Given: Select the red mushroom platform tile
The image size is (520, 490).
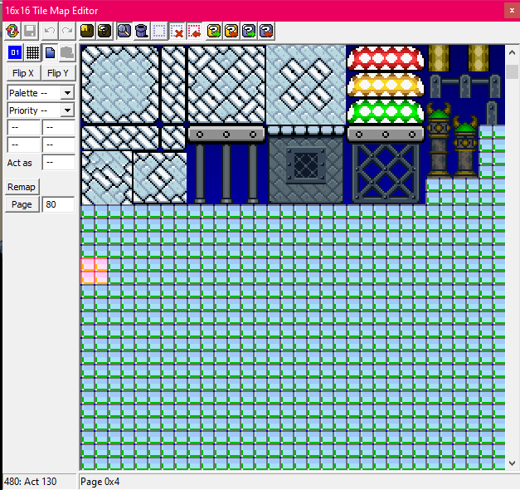Looking at the screenshot, I should coord(386,58).
